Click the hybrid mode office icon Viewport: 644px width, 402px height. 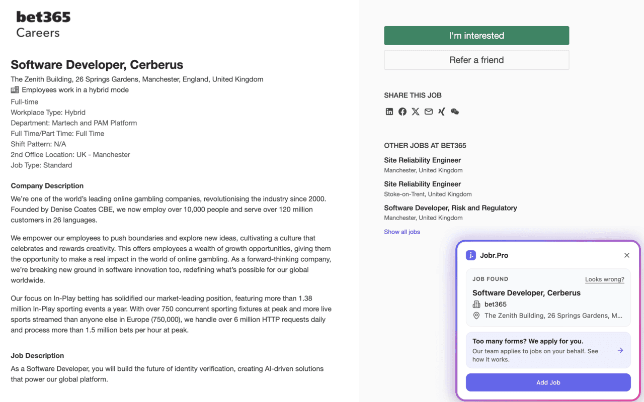pos(15,90)
